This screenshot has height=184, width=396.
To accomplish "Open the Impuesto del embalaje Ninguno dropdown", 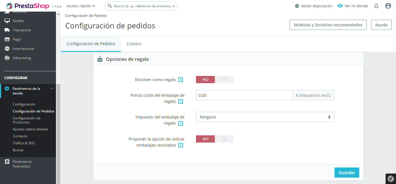I will [265, 117].
